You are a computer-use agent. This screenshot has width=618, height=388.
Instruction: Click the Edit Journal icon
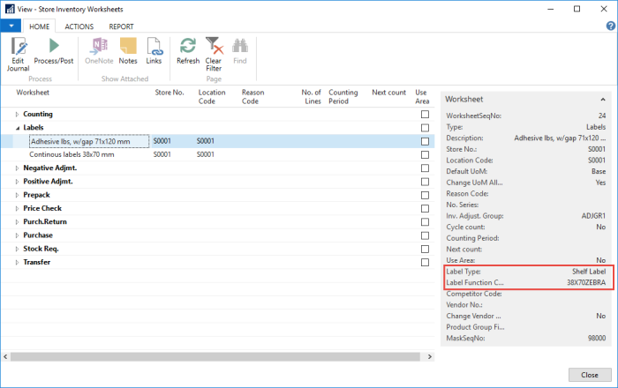coord(18,46)
